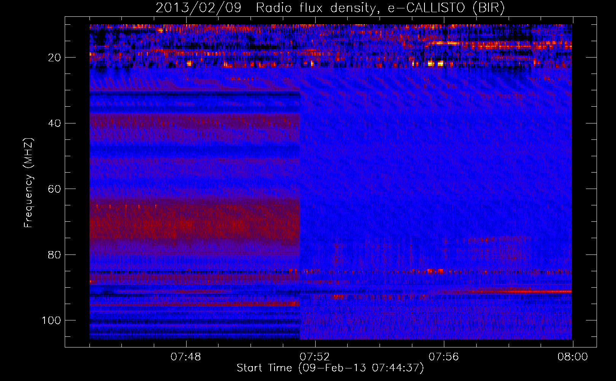The image size is (616, 381).
Task: Click the "08:00" time tick label
Action: click(x=573, y=357)
